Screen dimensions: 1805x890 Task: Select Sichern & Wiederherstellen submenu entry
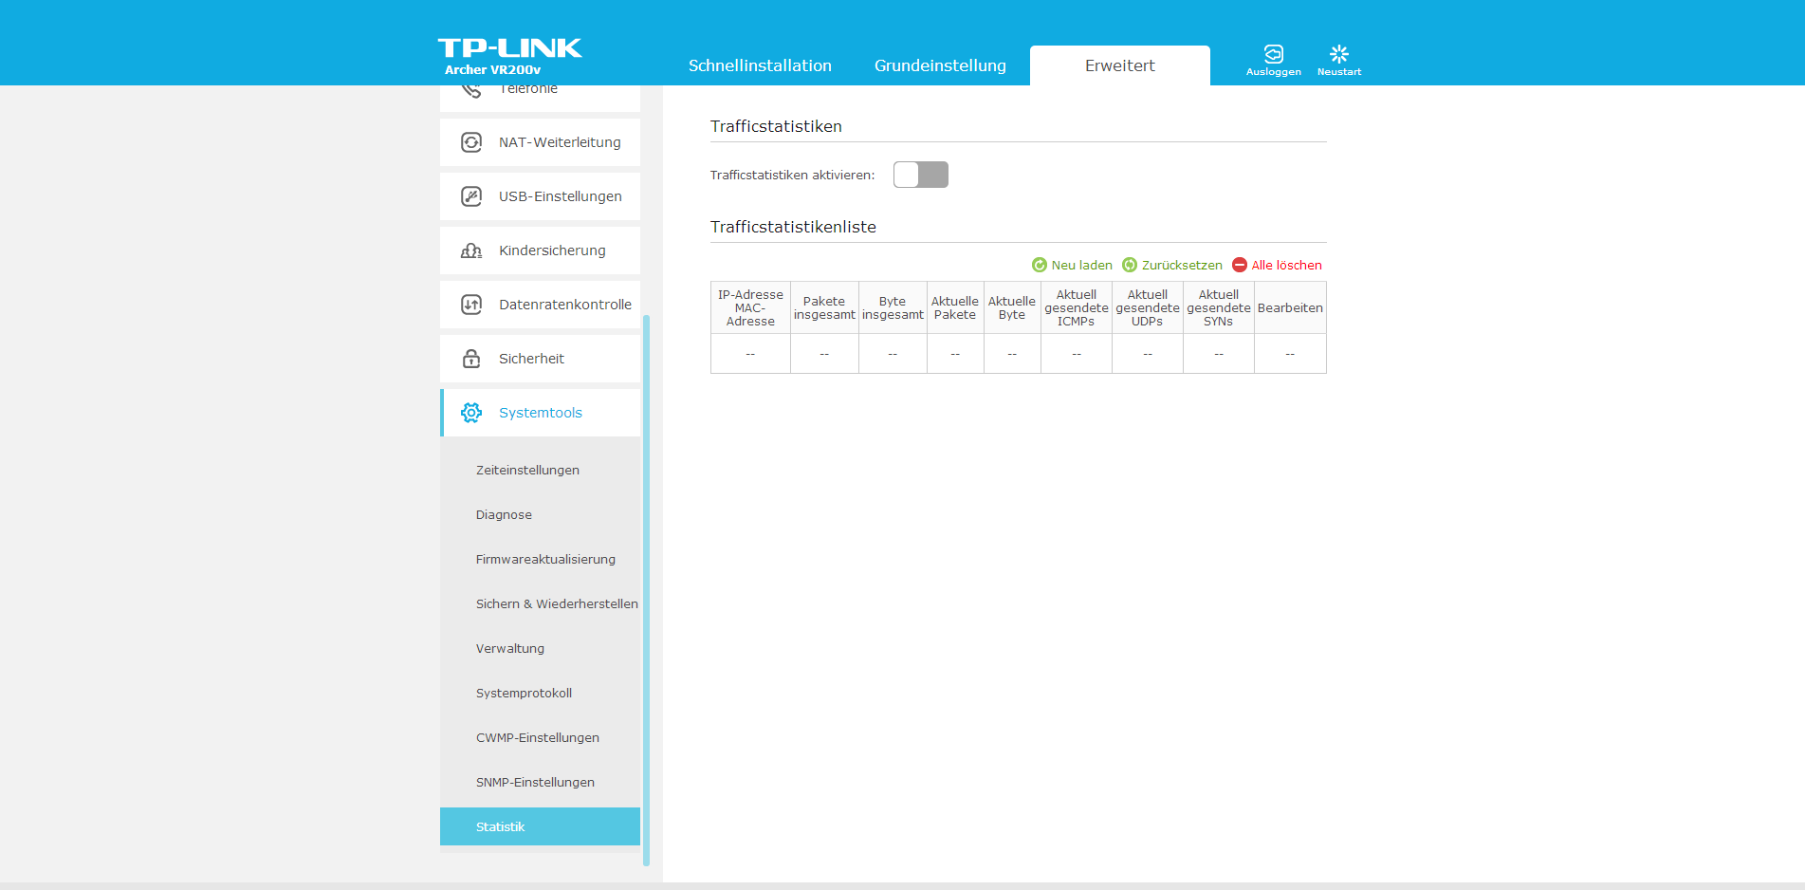tap(557, 604)
